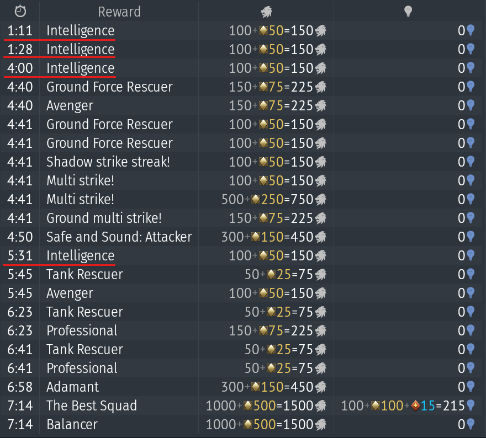
Task: Click the 500+250=750 Multi strike! reward value
Action: 267,199
